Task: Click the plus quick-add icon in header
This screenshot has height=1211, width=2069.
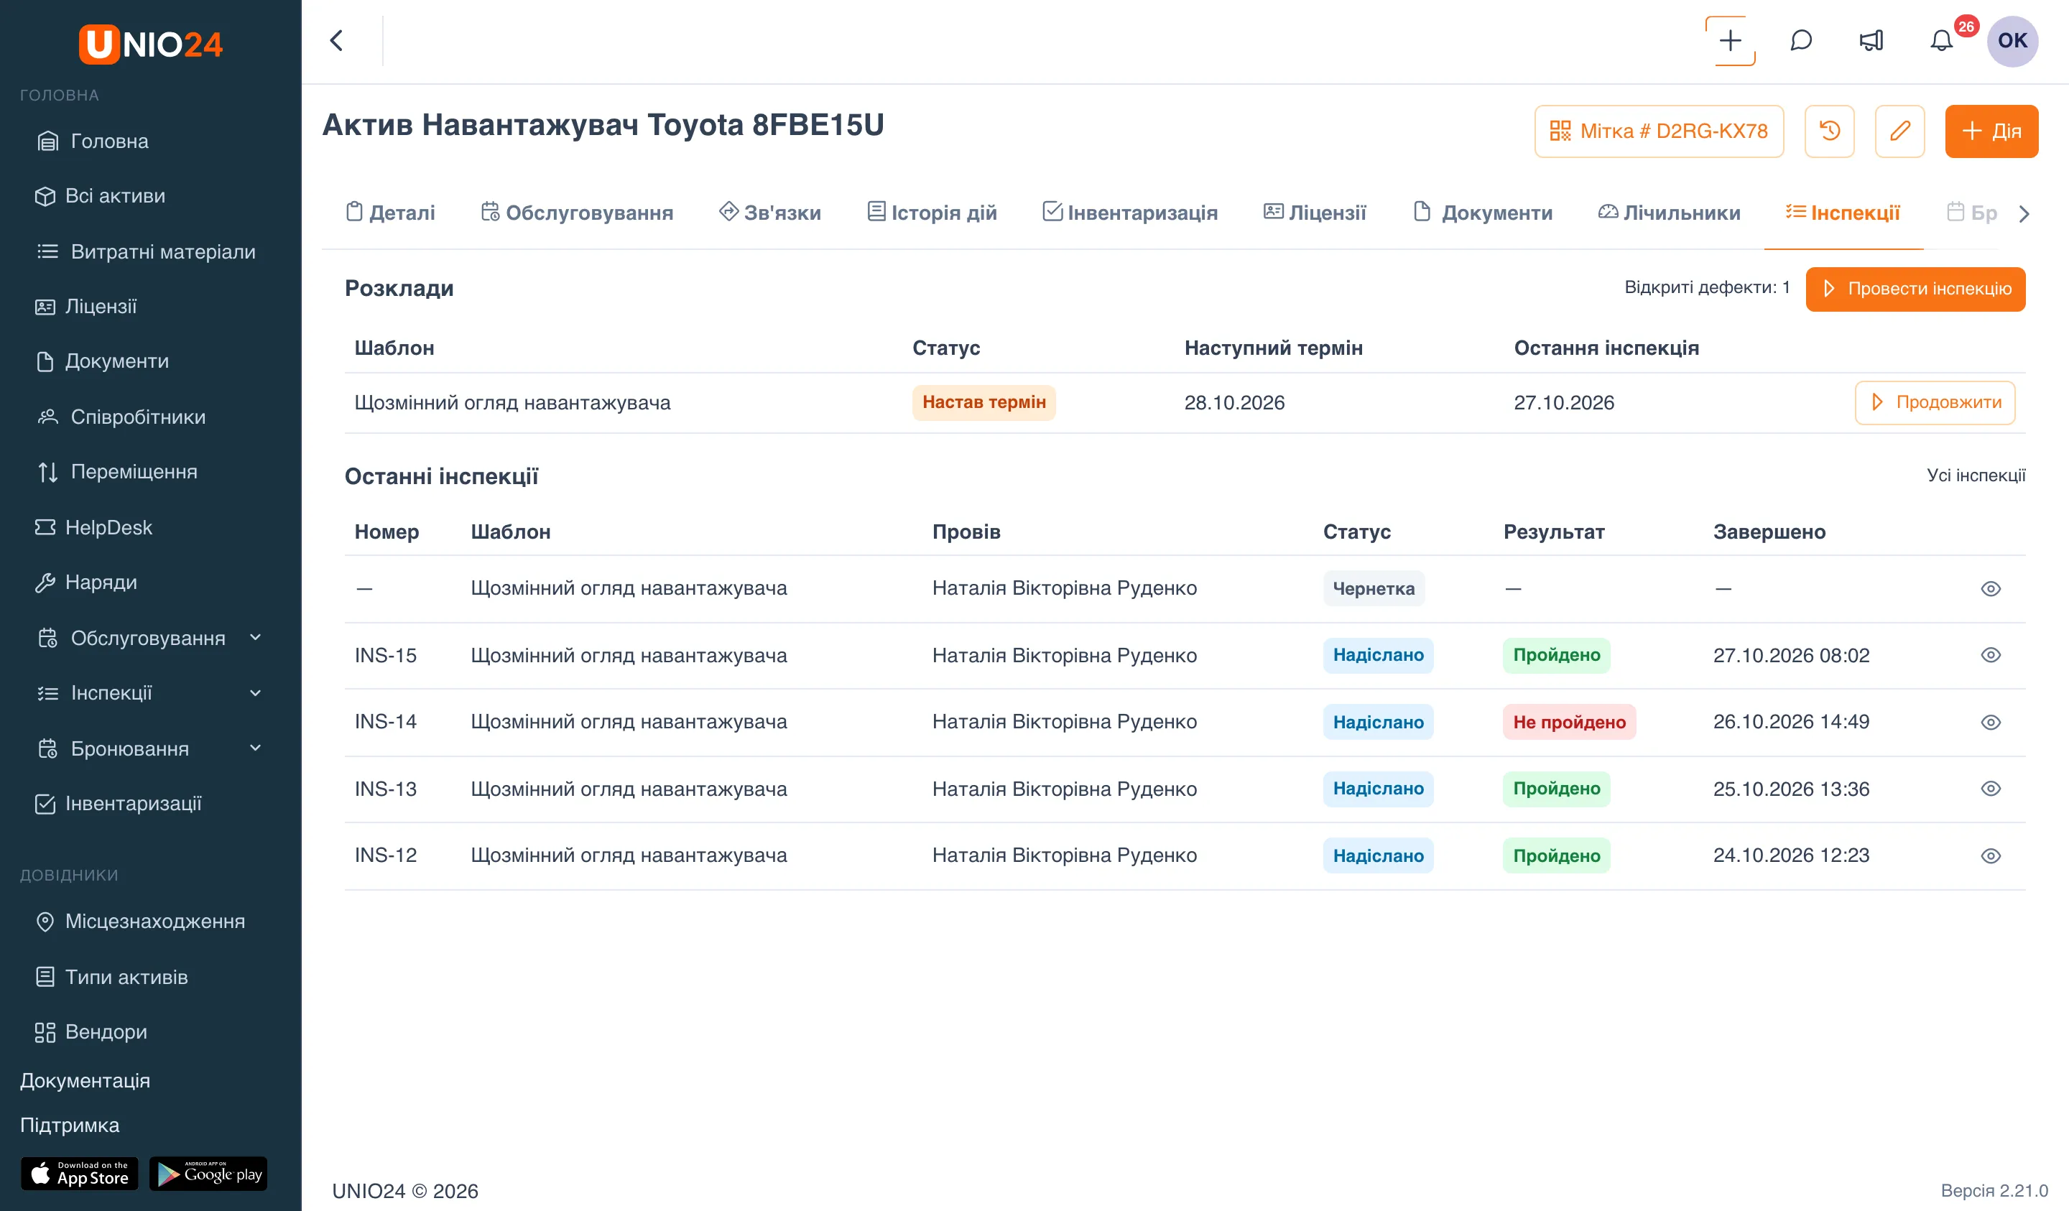Action: (x=1731, y=40)
